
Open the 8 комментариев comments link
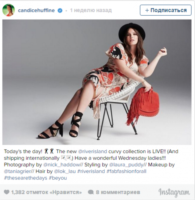118,192
